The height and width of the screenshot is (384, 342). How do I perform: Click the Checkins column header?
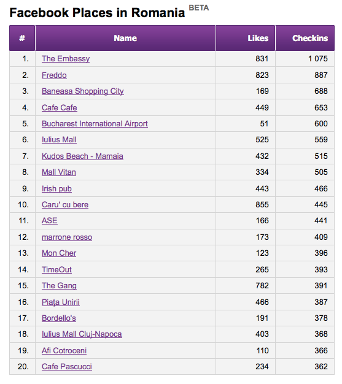tap(310, 38)
